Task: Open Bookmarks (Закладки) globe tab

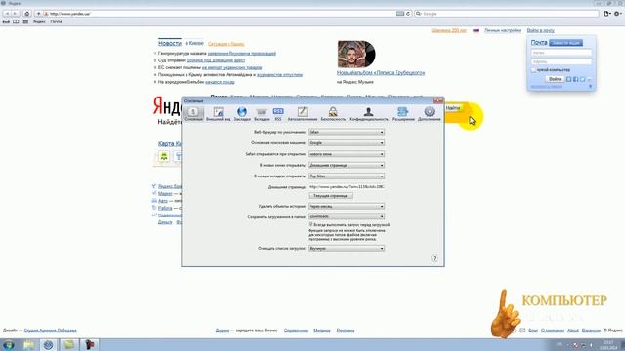Action: coord(242,113)
